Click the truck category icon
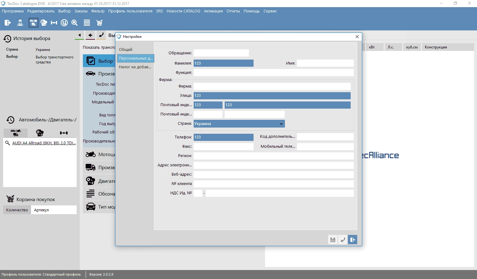 [x=91, y=167]
